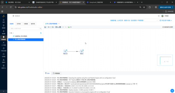Switch to 文件库 tab
175x93 pixels.
tap(19, 24)
